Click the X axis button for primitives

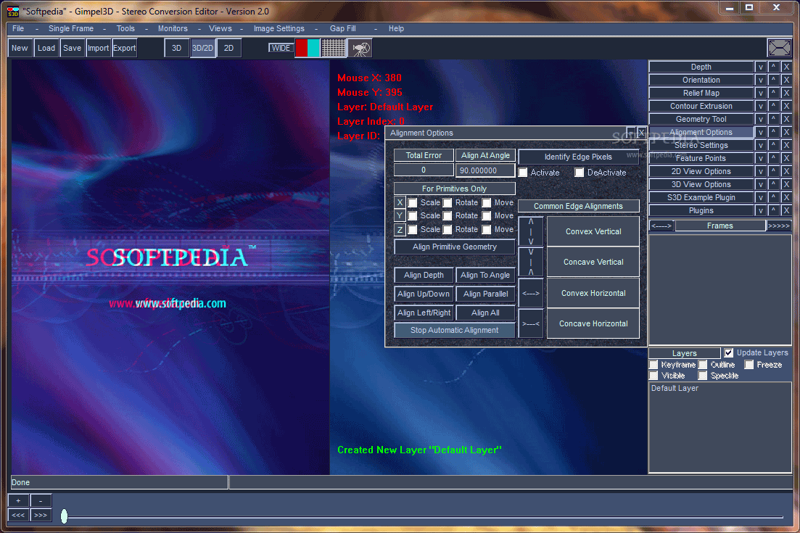pos(400,202)
